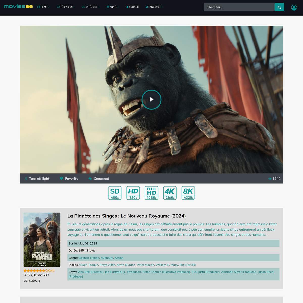View actor Kevin Durand's page
This screenshot has height=303, width=303.
click(x=126, y=265)
